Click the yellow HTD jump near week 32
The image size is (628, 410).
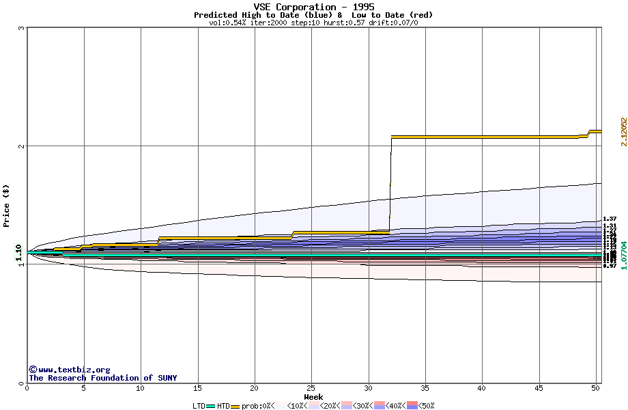click(390, 184)
